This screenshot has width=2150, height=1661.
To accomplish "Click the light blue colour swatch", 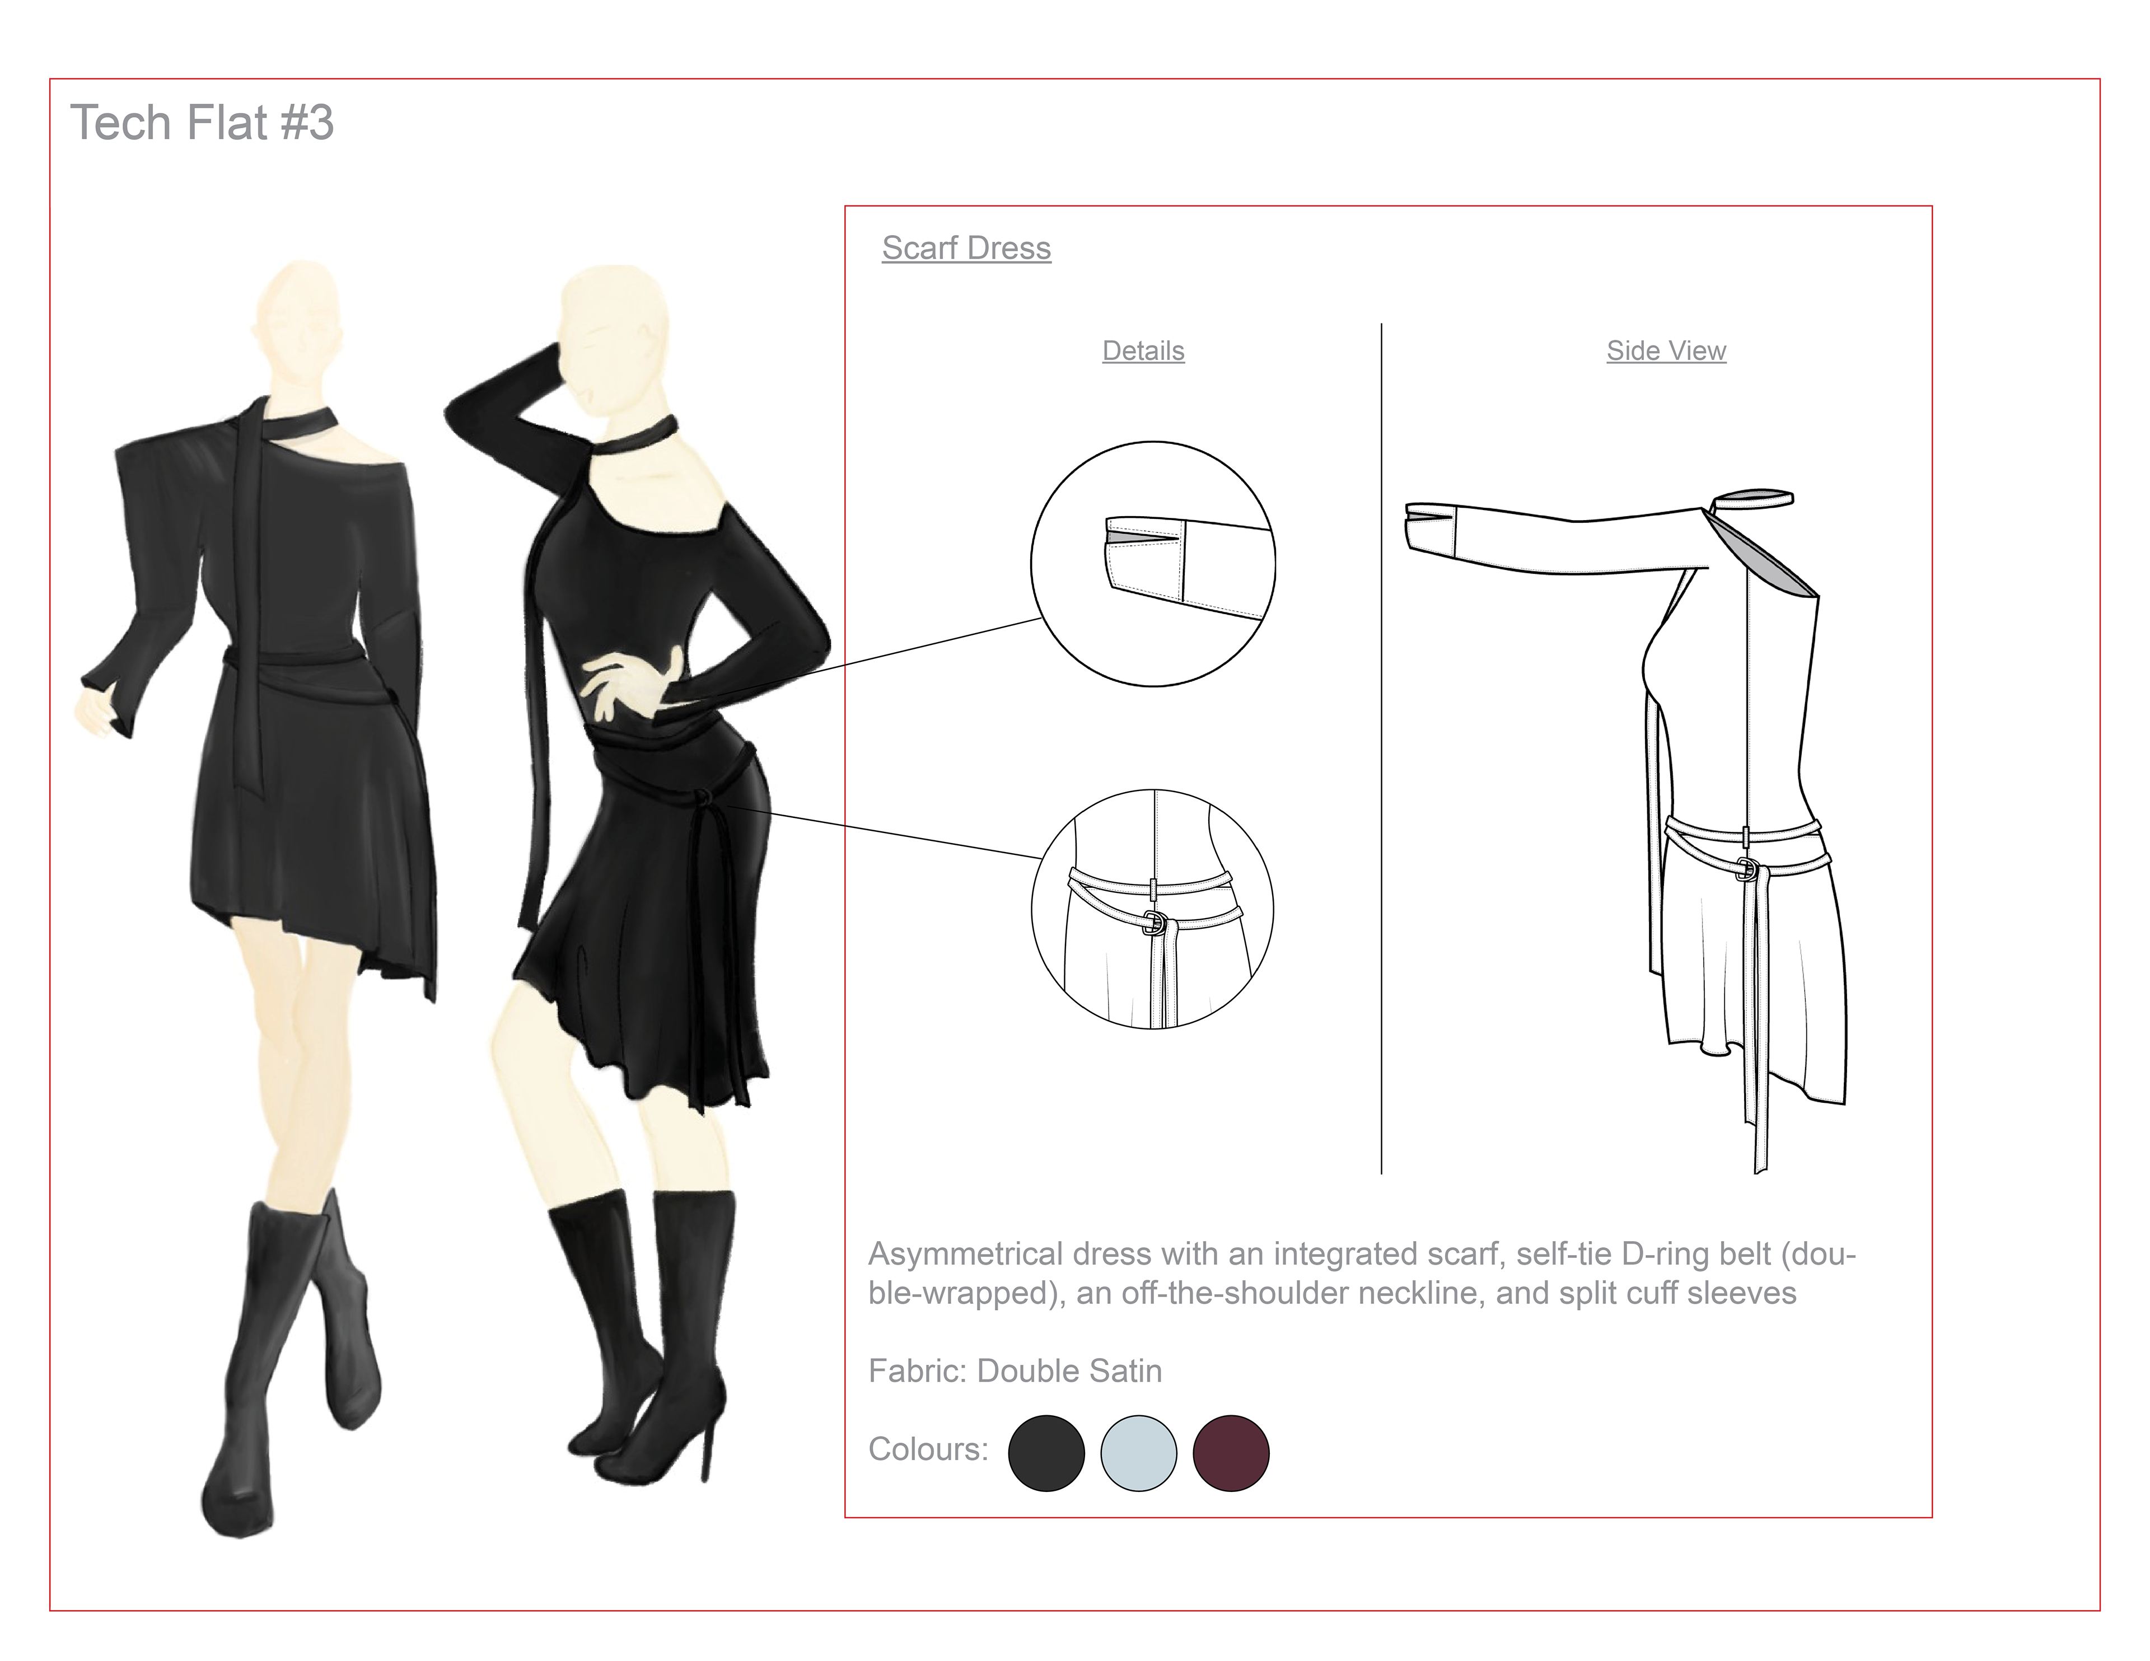I will (x=1139, y=1453).
